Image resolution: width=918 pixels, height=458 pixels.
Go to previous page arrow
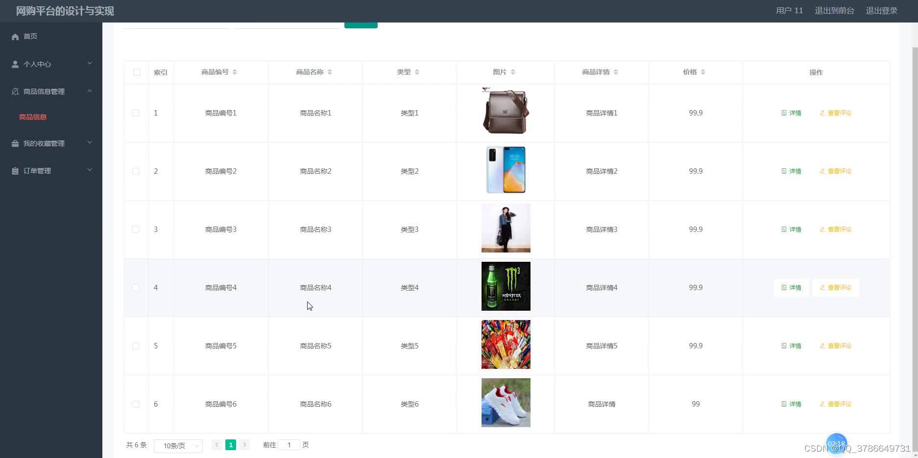(217, 445)
